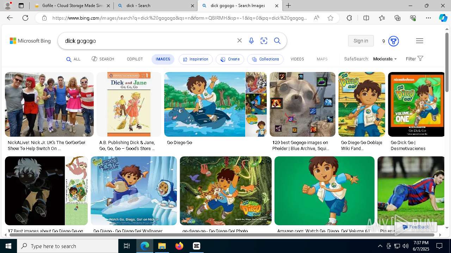
Task: Open Tab actions menu icon
Action: pos(21,6)
